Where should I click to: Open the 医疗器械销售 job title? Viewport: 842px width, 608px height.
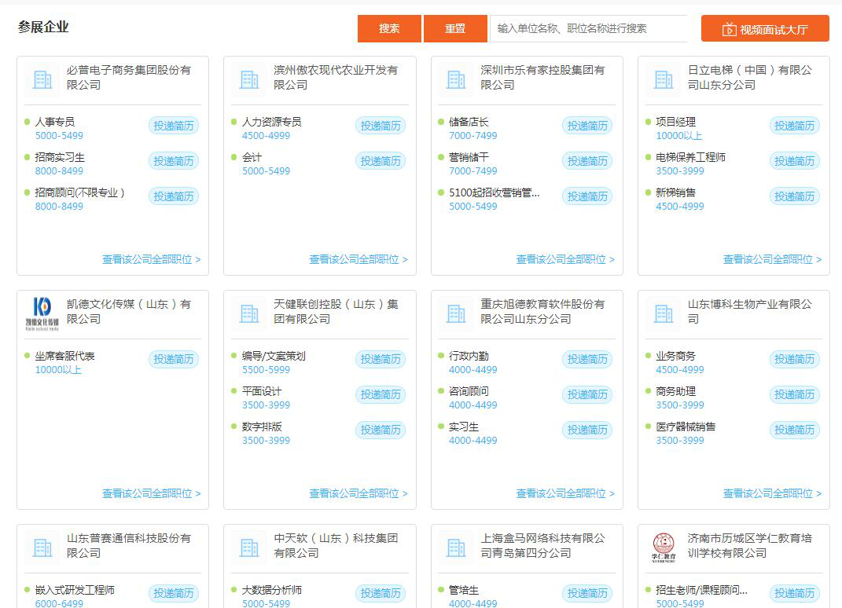point(686,427)
